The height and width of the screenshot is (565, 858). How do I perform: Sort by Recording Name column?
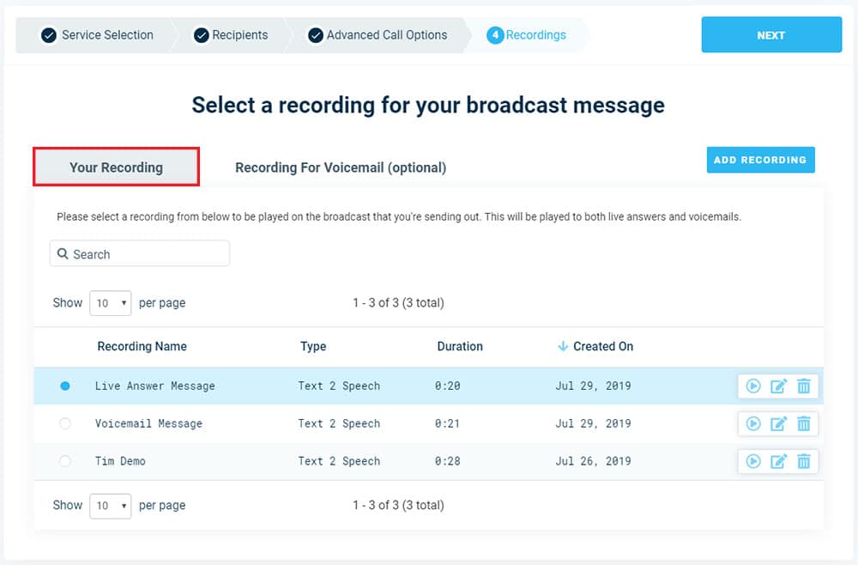click(142, 346)
